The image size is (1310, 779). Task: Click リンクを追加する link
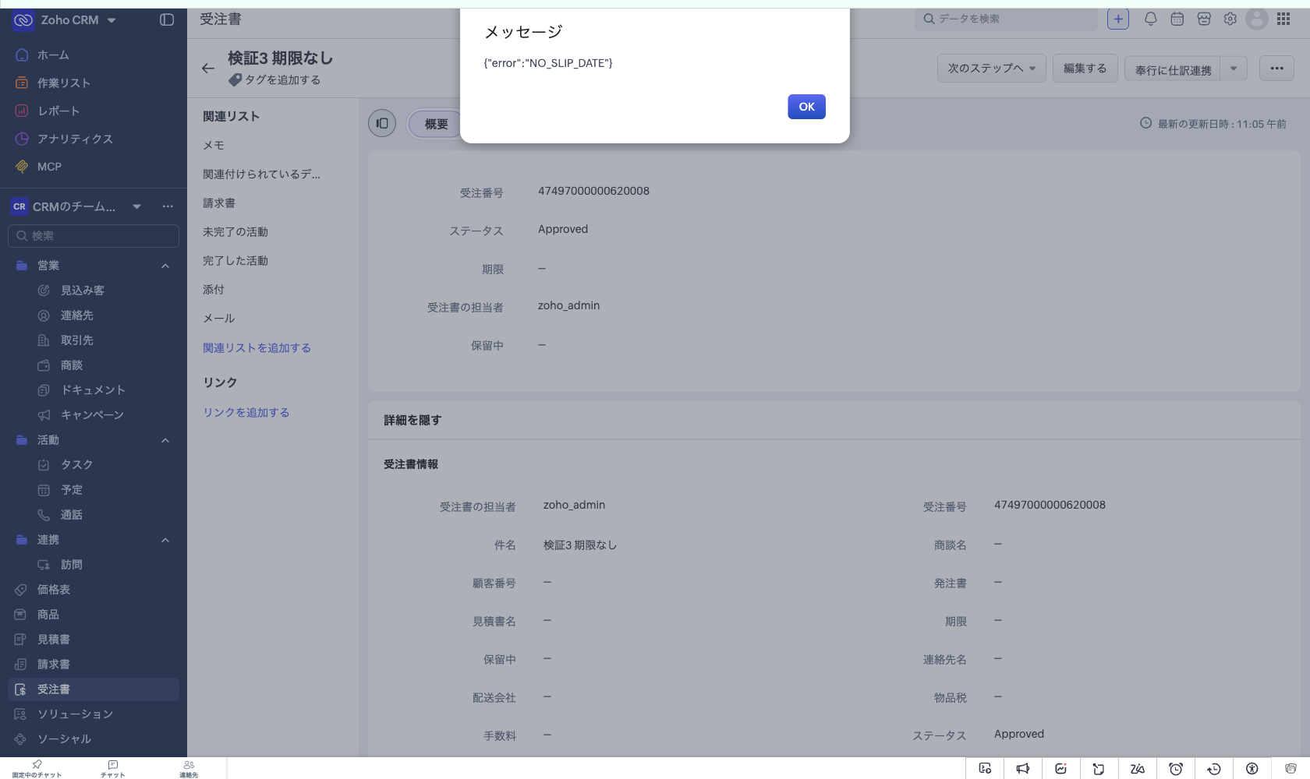(x=246, y=413)
